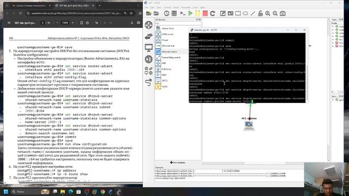Print the PDF document
349x196 pixels.
(x=139, y=23)
